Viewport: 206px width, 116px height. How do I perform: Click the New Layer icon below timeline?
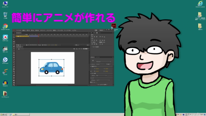17,45
